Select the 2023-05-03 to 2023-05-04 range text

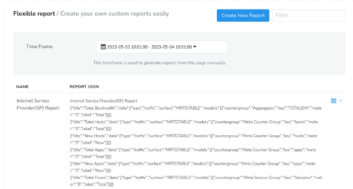149,47
